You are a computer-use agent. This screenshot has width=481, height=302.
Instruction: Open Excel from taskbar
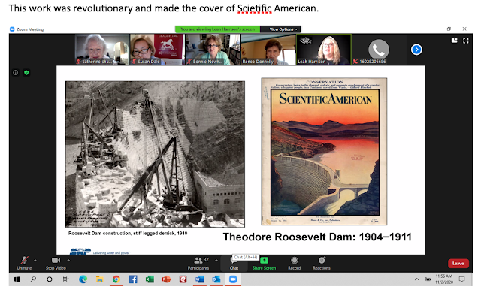tap(150, 279)
